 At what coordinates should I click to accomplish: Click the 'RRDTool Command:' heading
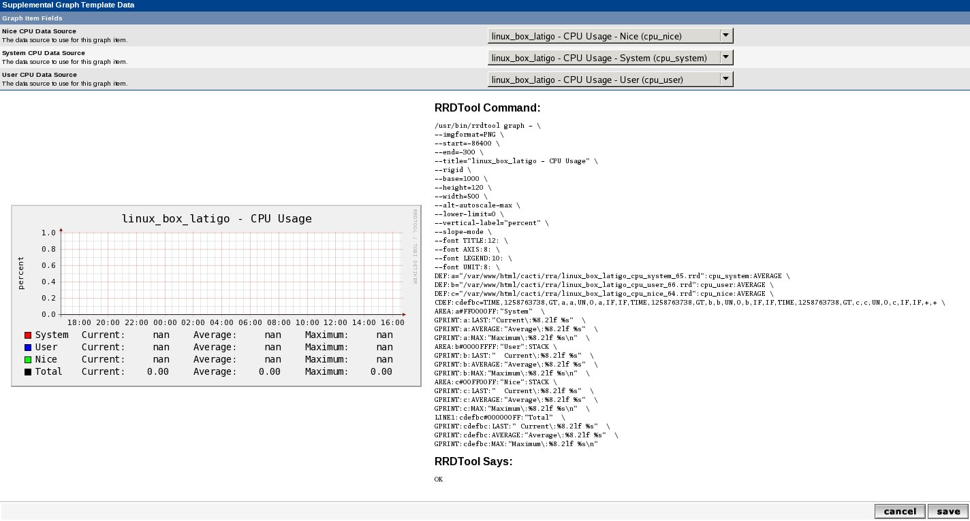(487, 108)
